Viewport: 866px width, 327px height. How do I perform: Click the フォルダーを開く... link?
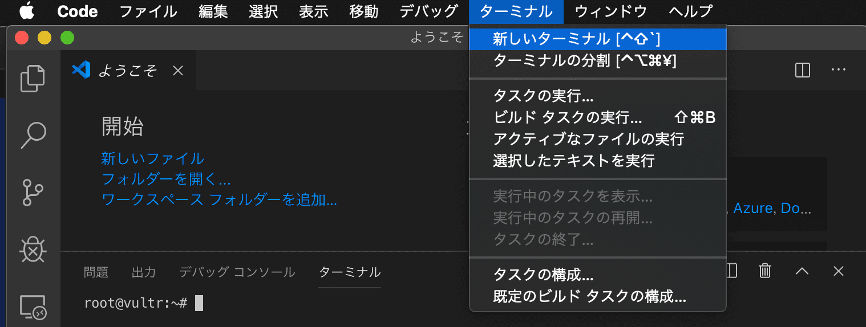(x=166, y=179)
